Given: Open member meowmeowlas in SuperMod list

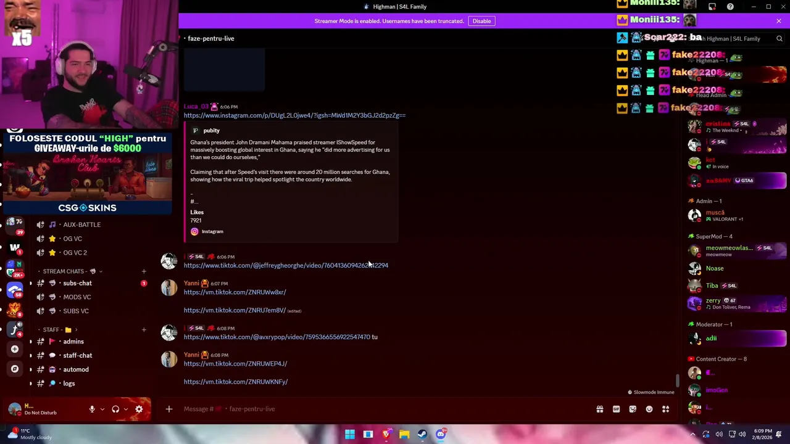Looking at the screenshot, I should [738, 250].
